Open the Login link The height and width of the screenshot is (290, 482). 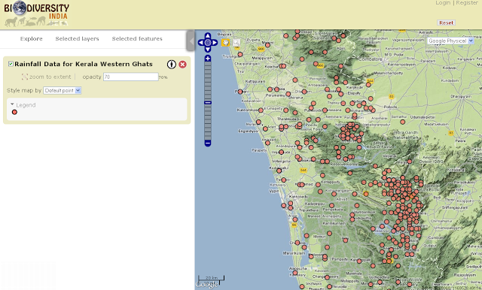(x=443, y=3)
